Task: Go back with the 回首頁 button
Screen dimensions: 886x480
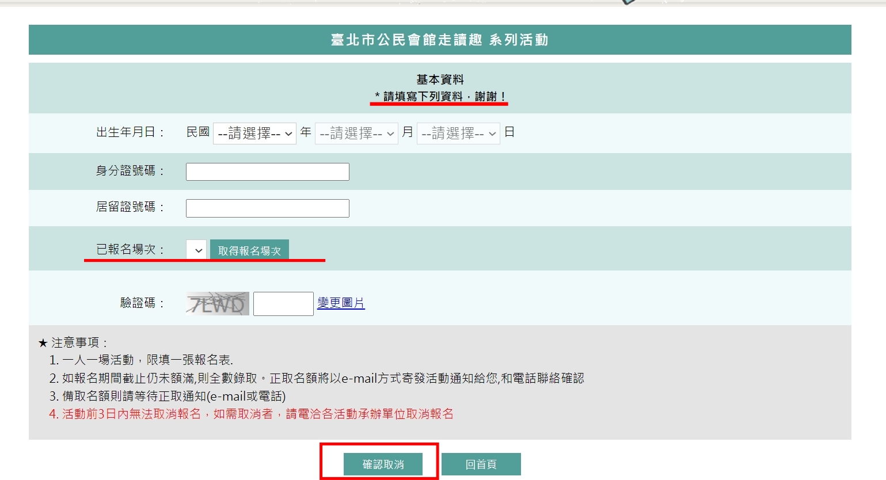Action: click(481, 464)
